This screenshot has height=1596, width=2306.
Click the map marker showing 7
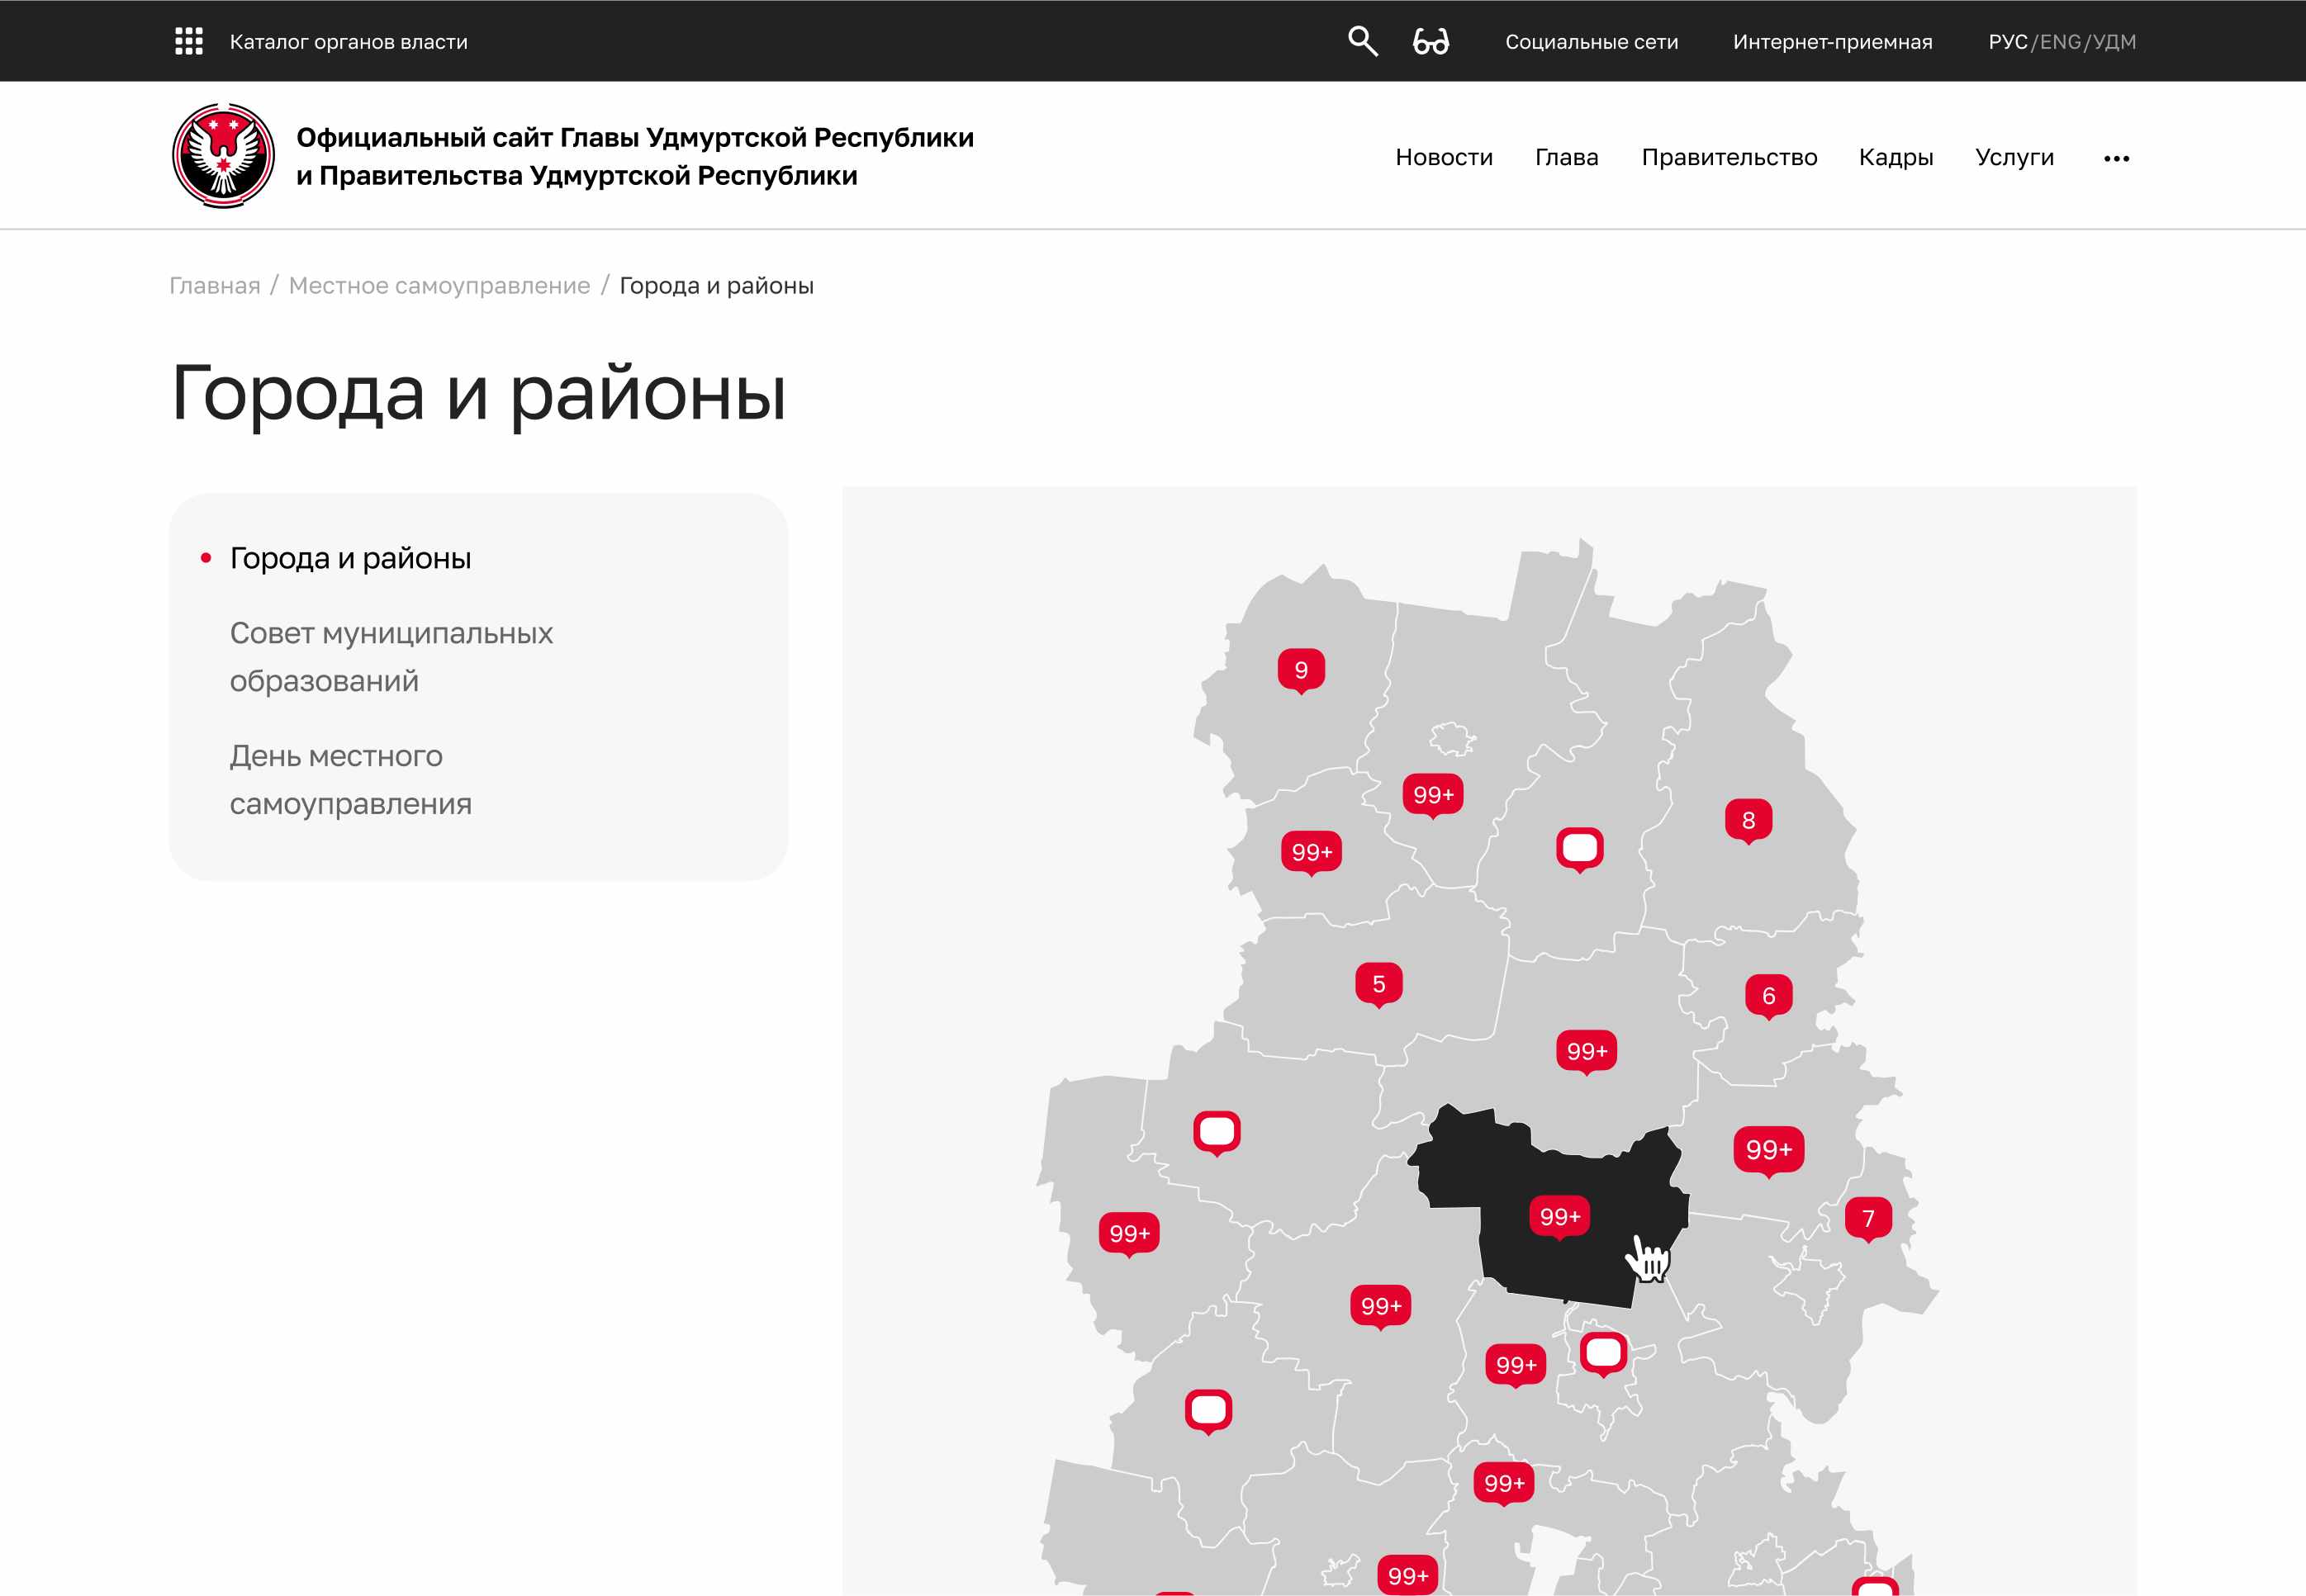coord(1867,1217)
